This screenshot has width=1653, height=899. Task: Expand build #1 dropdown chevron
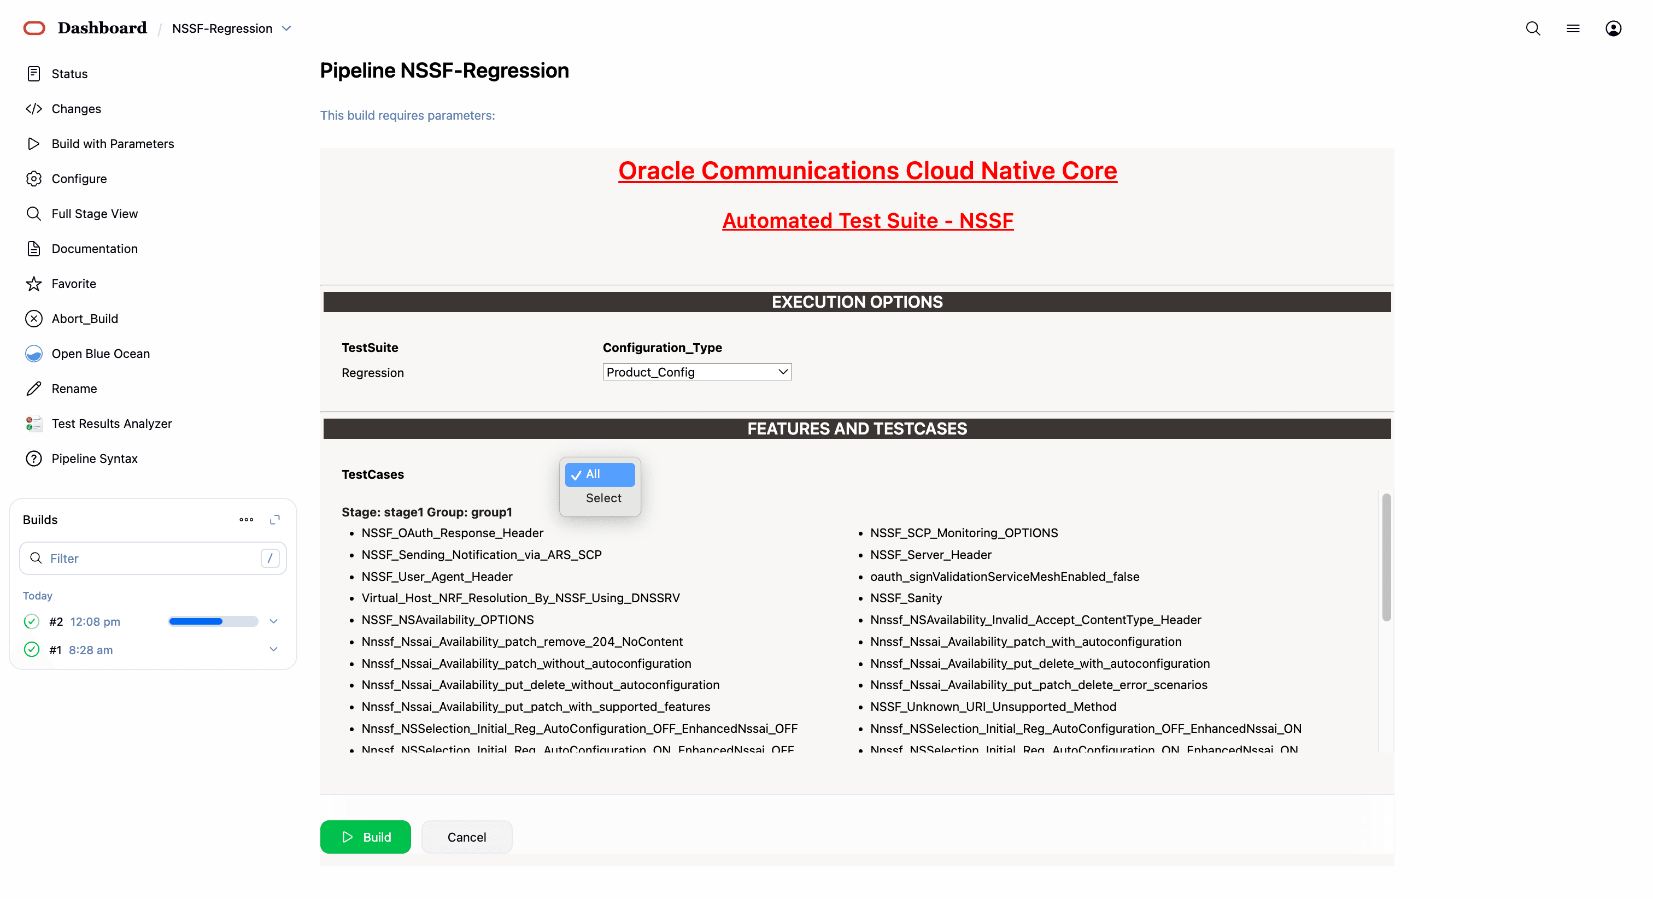point(273,649)
